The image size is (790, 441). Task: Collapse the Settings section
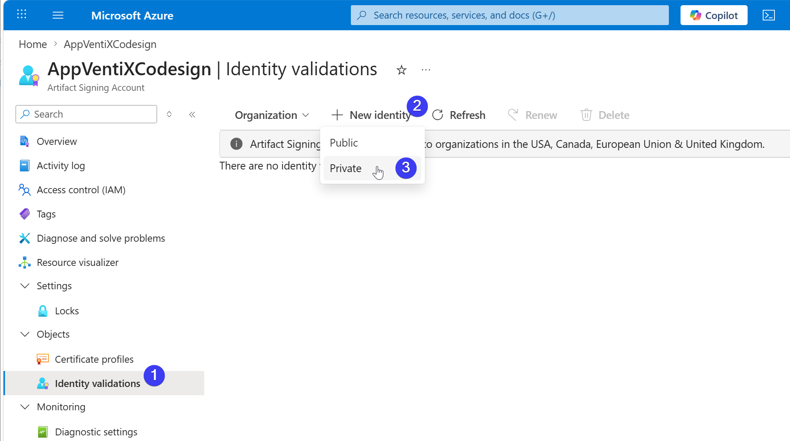(25, 286)
